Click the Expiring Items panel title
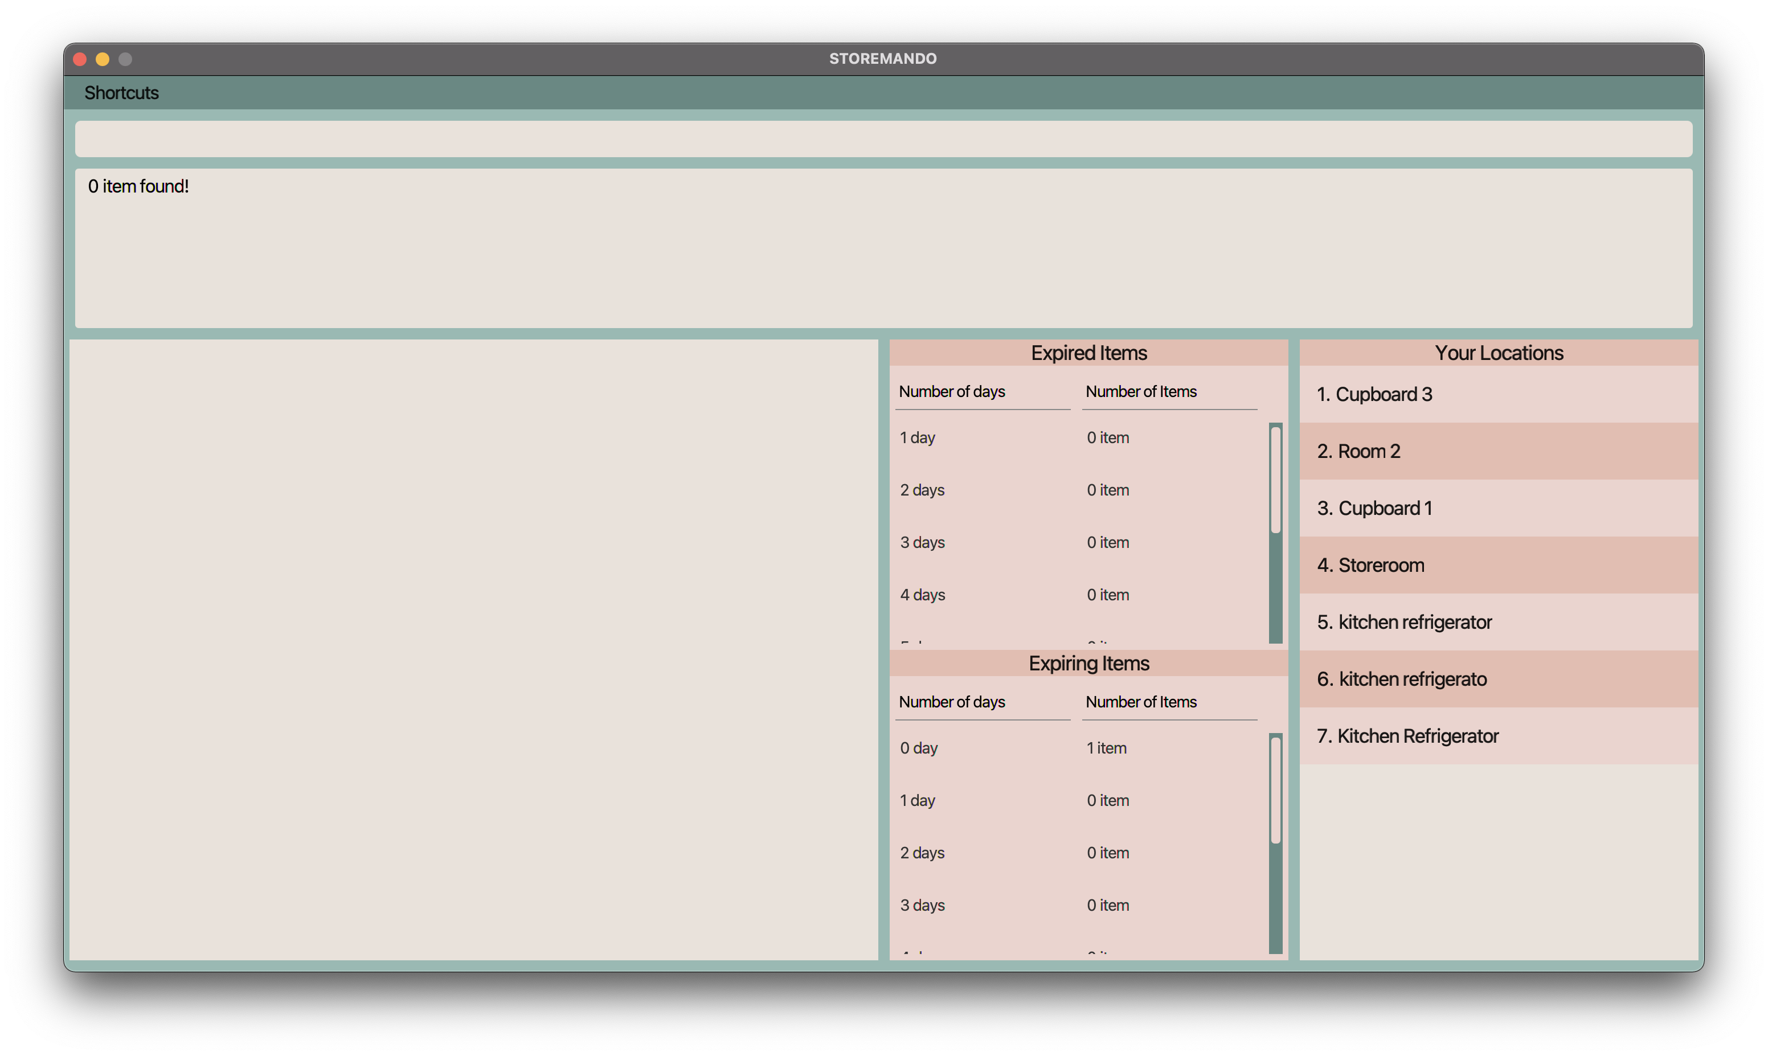This screenshot has height=1056, width=1768. (1088, 663)
